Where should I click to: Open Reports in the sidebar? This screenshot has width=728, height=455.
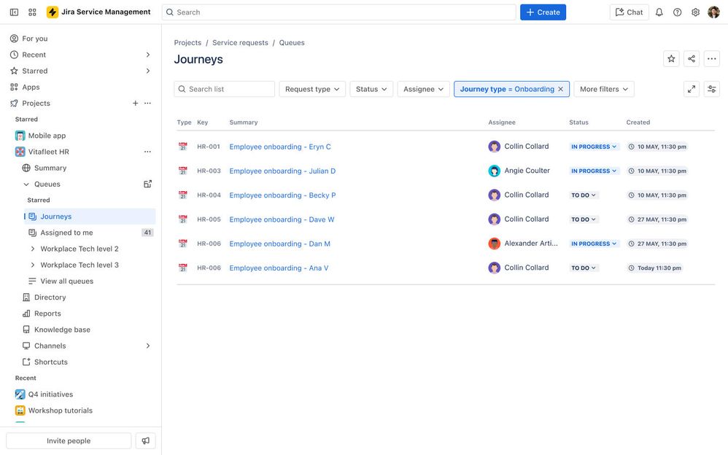tap(47, 314)
